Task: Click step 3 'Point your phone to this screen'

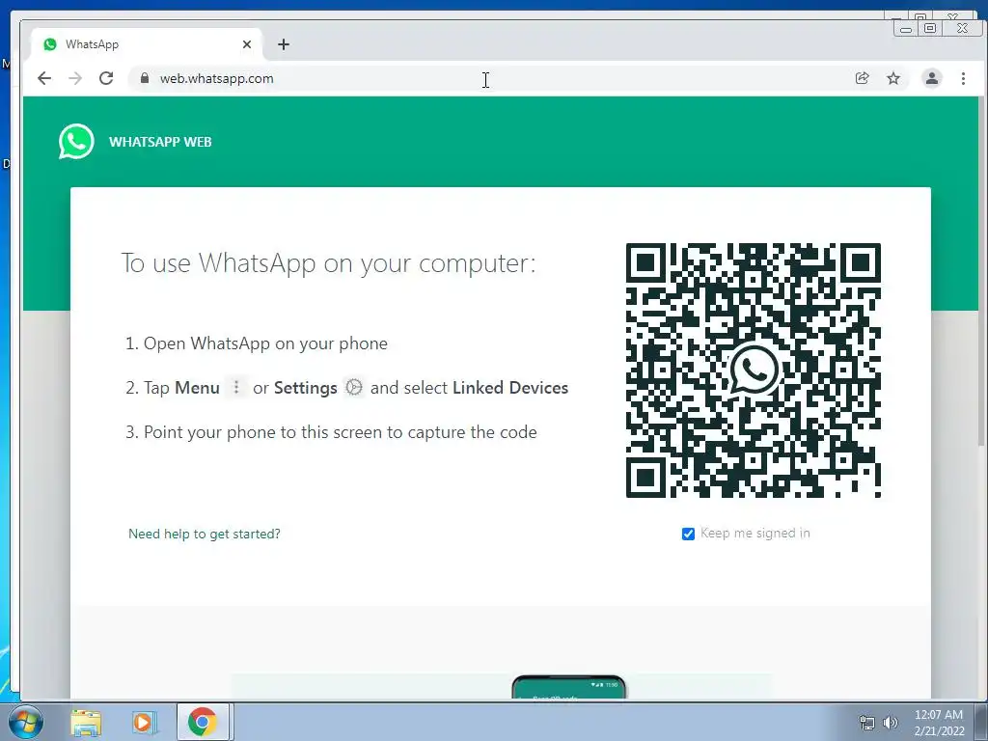Action: pyautogui.click(x=331, y=432)
